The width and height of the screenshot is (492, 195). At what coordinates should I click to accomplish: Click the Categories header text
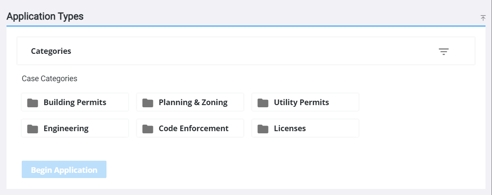51,51
